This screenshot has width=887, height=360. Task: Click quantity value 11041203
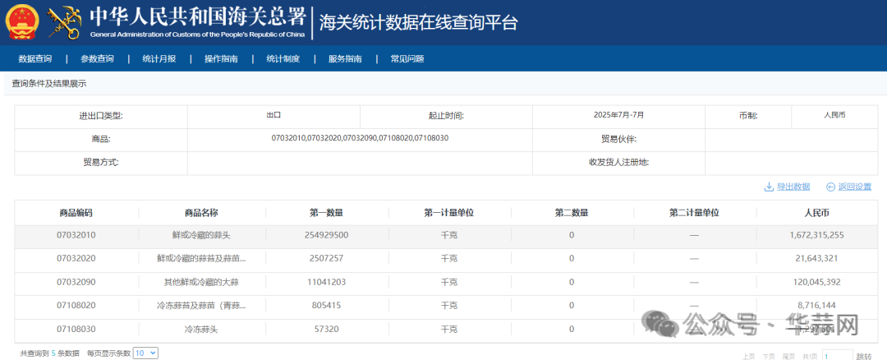(326, 282)
